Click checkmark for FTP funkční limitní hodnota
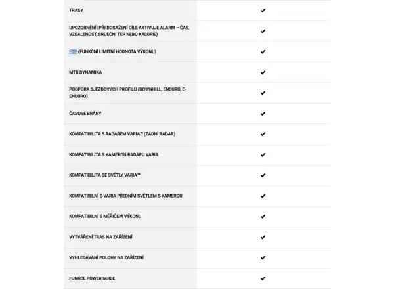This screenshot has height=289, width=394. pyautogui.click(x=263, y=52)
